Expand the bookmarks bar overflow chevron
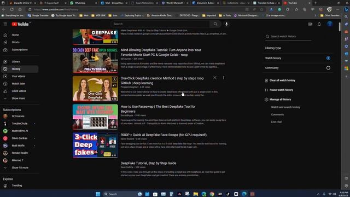Viewport: 350px width, 197px height. (316, 15)
